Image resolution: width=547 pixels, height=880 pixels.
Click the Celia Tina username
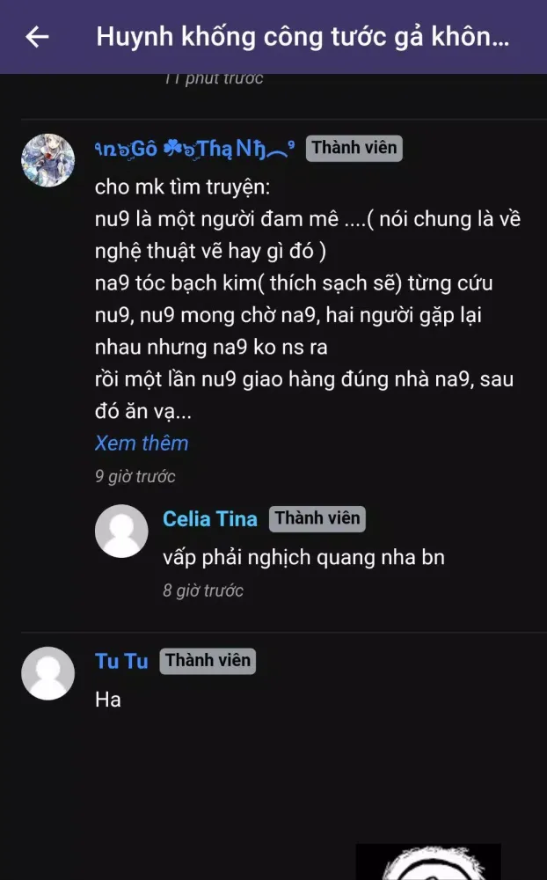click(210, 519)
